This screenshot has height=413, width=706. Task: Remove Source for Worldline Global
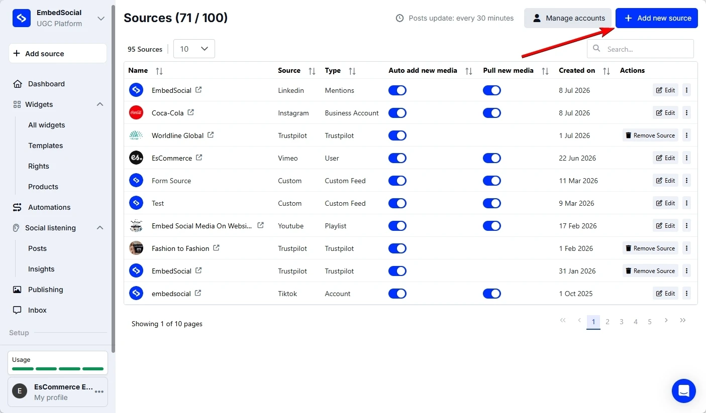tap(650, 135)
